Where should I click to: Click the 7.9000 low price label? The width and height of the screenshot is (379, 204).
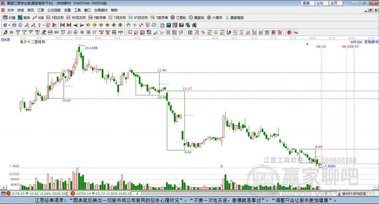point(330,166)
